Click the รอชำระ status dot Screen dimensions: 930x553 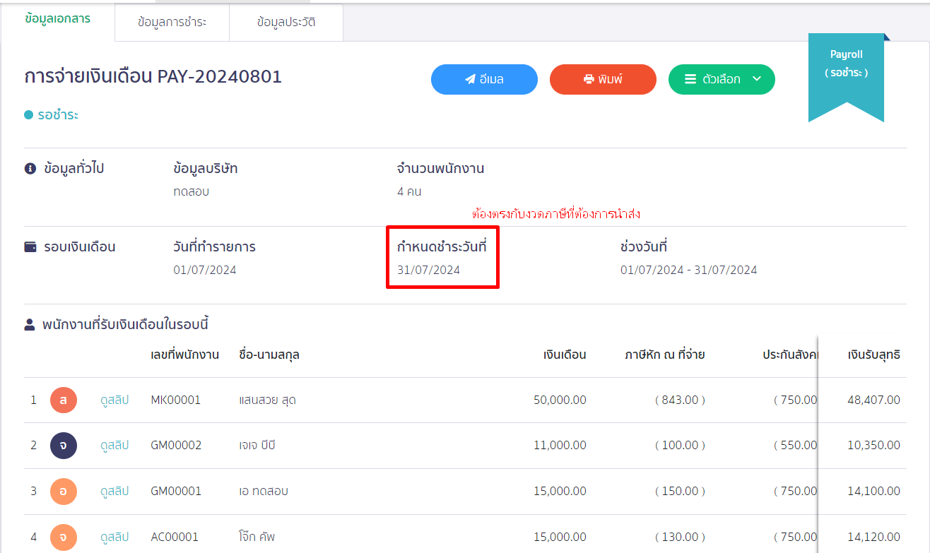point(28,114)
